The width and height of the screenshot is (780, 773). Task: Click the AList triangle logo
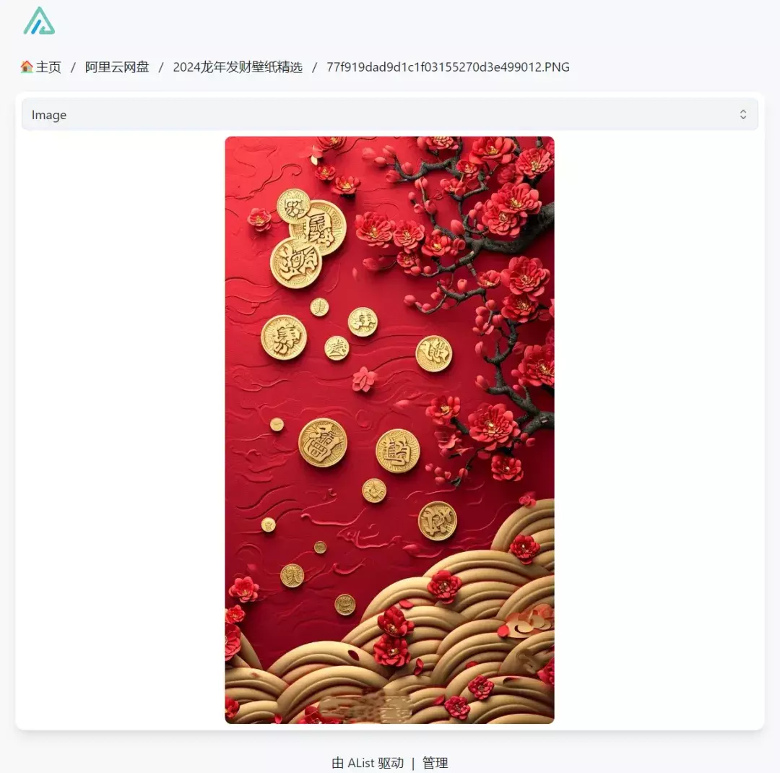(39, 21)
